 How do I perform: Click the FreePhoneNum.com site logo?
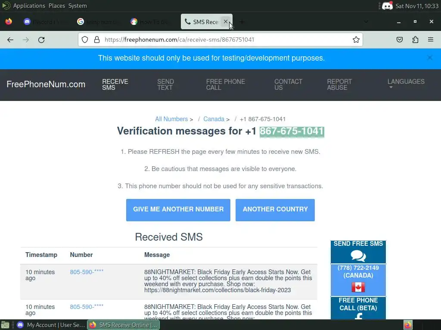(46, 84)
